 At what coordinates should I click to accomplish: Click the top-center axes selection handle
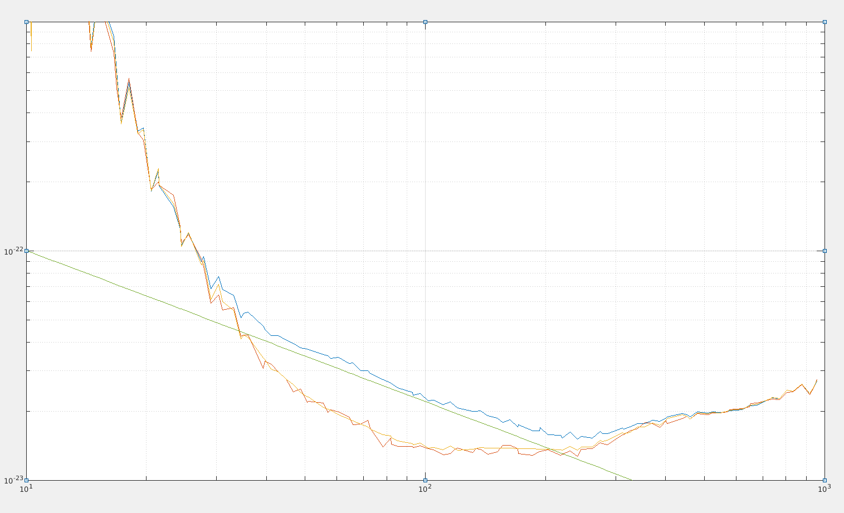pos(425,22)
